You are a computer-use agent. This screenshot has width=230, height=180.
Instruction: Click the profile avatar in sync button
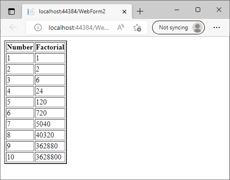[197, 27]
